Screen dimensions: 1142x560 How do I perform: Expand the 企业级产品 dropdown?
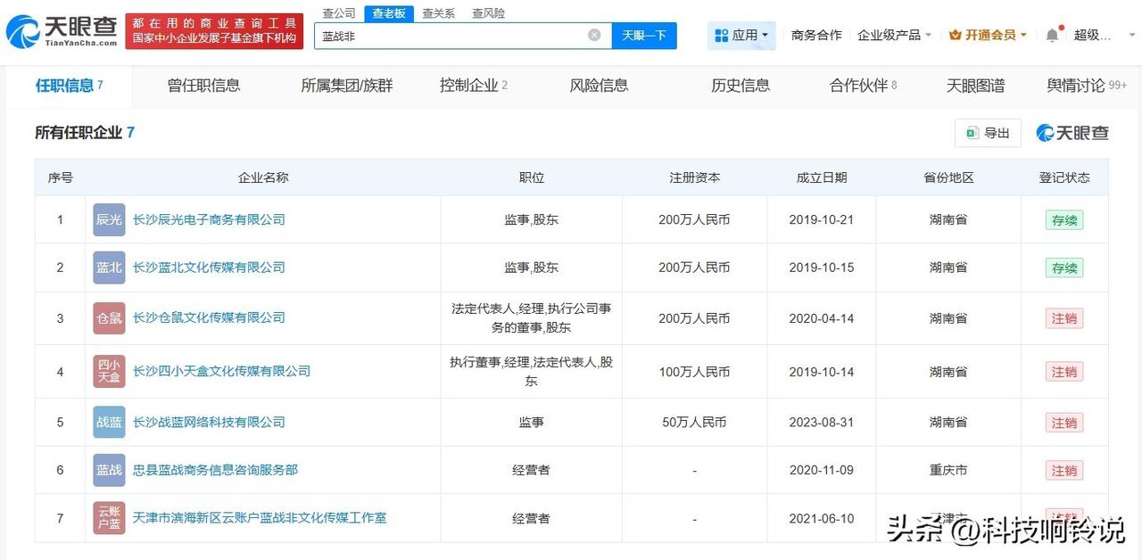tap(894, 35)
